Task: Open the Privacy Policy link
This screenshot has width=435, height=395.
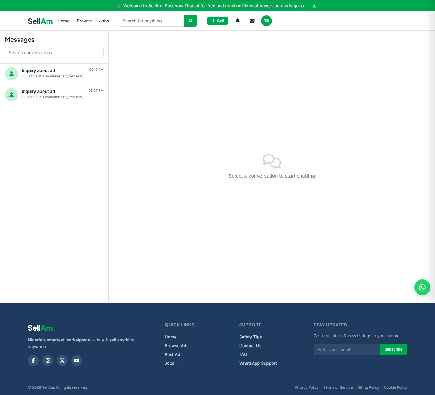Action: point(307,387)
